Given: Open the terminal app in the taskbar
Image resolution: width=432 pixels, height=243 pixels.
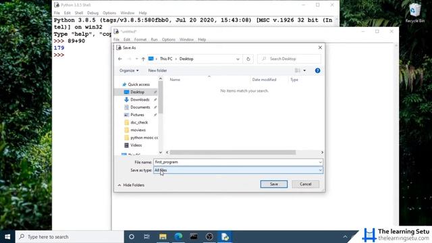Looking at the screenshot, I should 194,237.
